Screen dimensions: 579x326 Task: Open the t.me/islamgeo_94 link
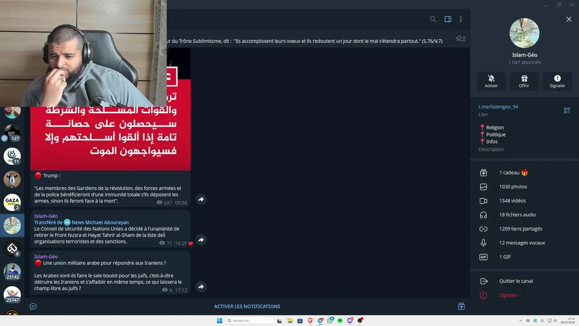click(x=498, y=107)
